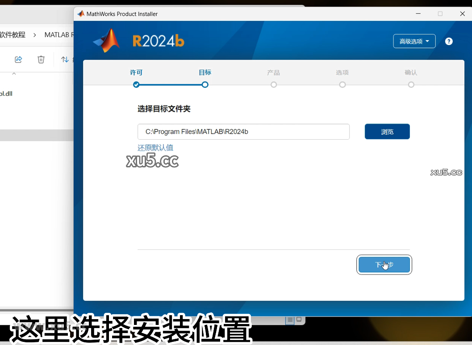The image size is (472, 345).
Task: Click the trash delete icon
Action: click(x=41, y=59)
